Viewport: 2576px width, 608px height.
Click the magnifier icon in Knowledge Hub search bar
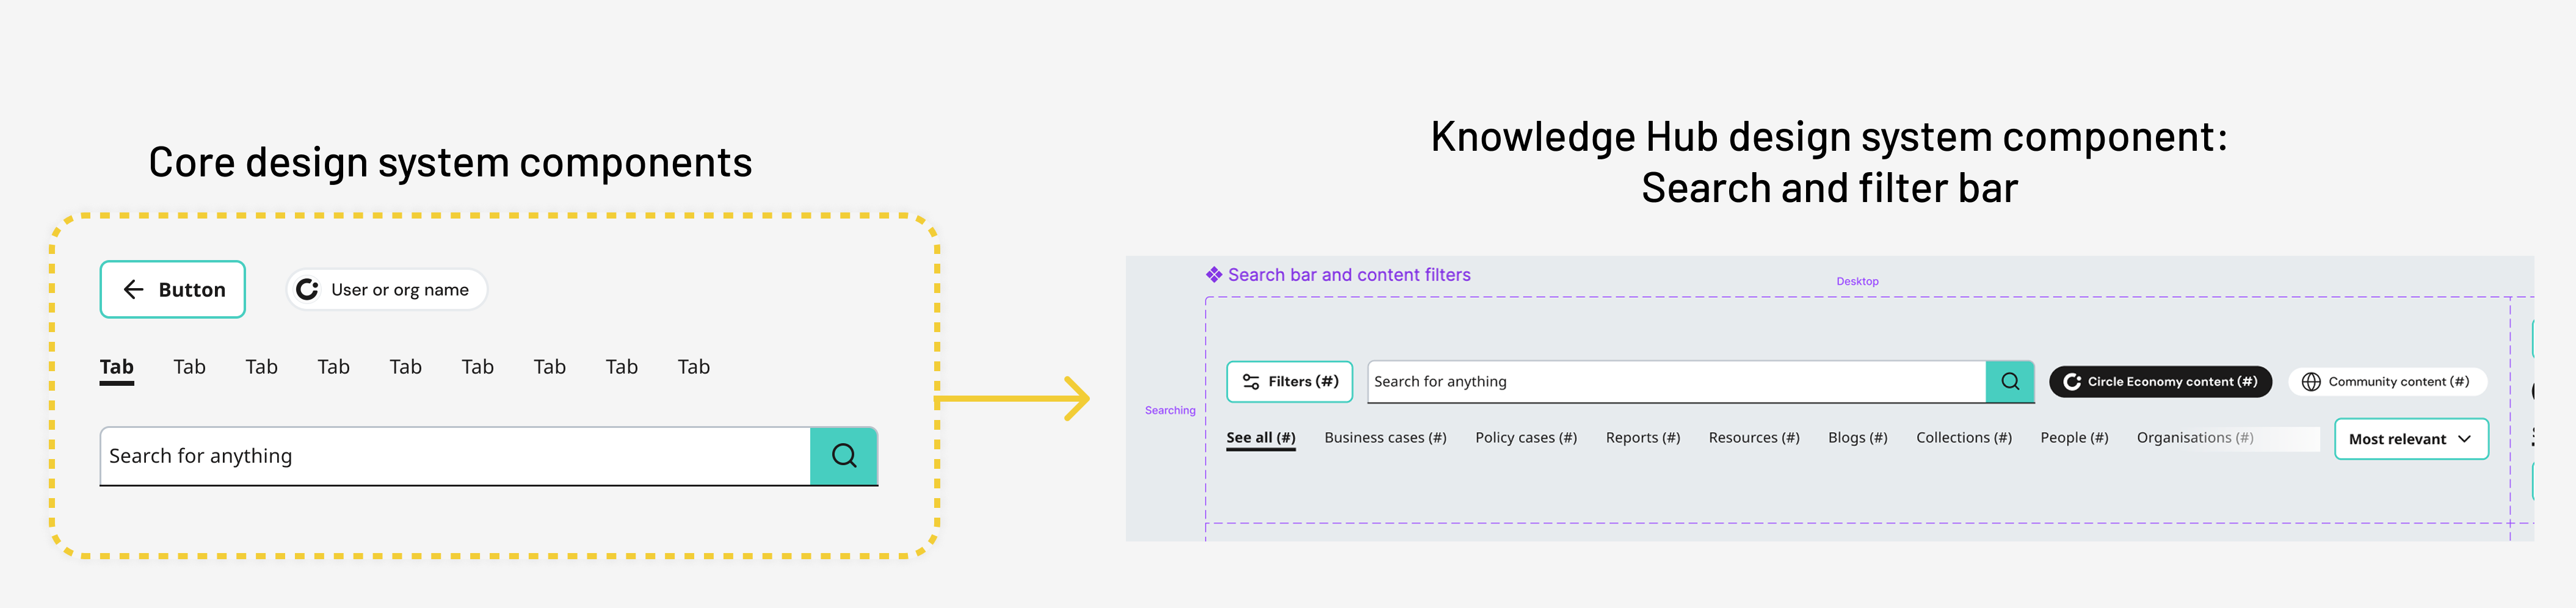click(2010, 382)
